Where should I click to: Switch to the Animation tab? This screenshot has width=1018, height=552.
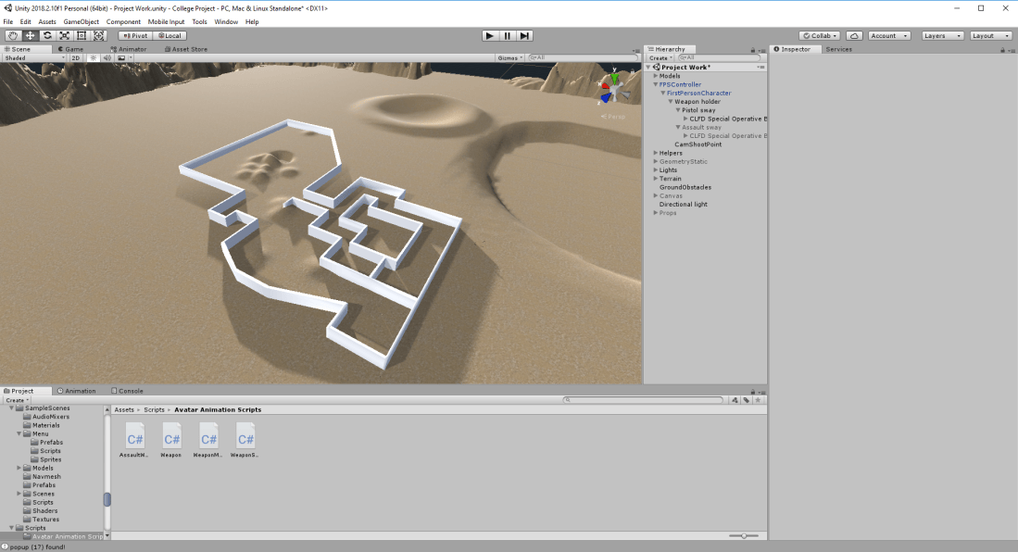(77, 391)
